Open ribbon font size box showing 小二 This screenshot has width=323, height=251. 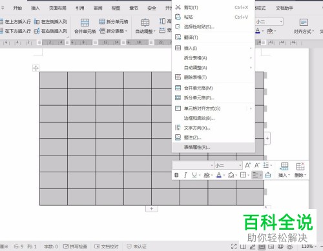pos(269,22)
